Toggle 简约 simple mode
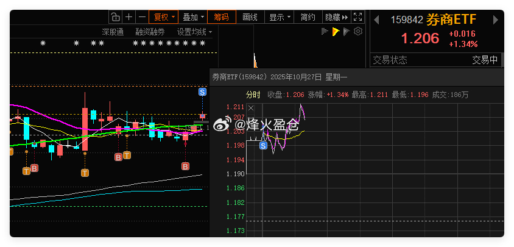 tap(308, 16)
